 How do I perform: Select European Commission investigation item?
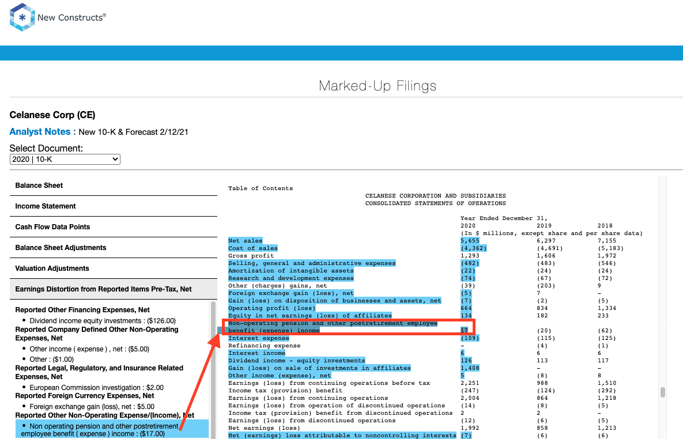pyautogui.click(x=96, y=388)
